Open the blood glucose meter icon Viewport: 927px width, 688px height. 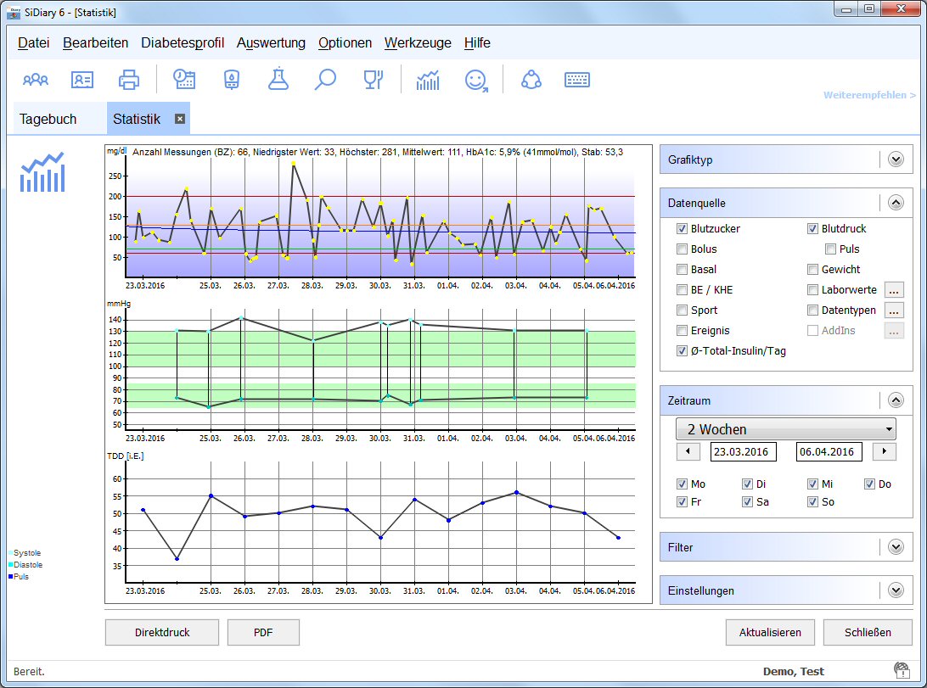click(231, 80)
